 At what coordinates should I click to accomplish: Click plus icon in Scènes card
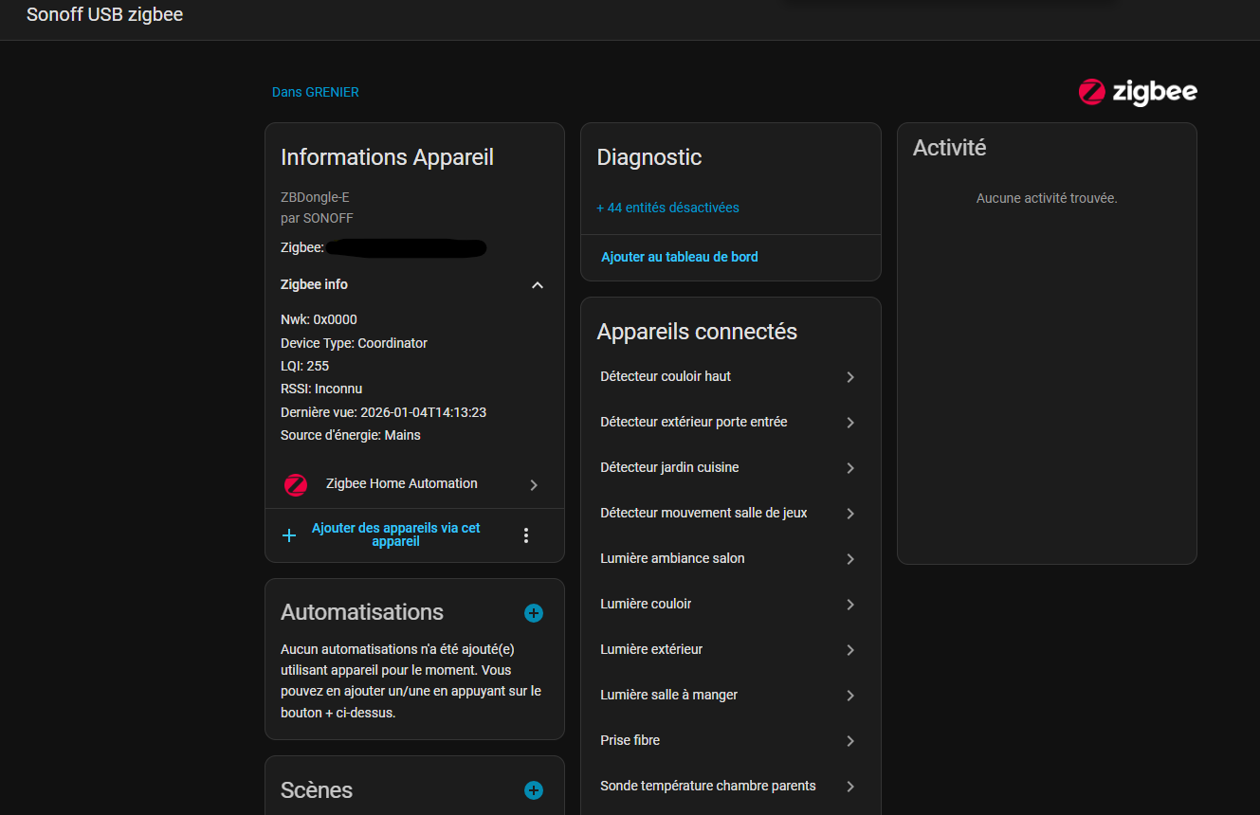tap(534, 790)
